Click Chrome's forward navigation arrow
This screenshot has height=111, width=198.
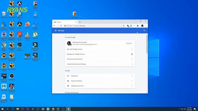coord(58,26)
